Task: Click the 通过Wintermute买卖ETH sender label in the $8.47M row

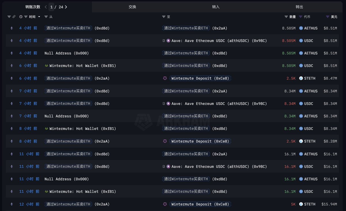Action: point(69,78)
